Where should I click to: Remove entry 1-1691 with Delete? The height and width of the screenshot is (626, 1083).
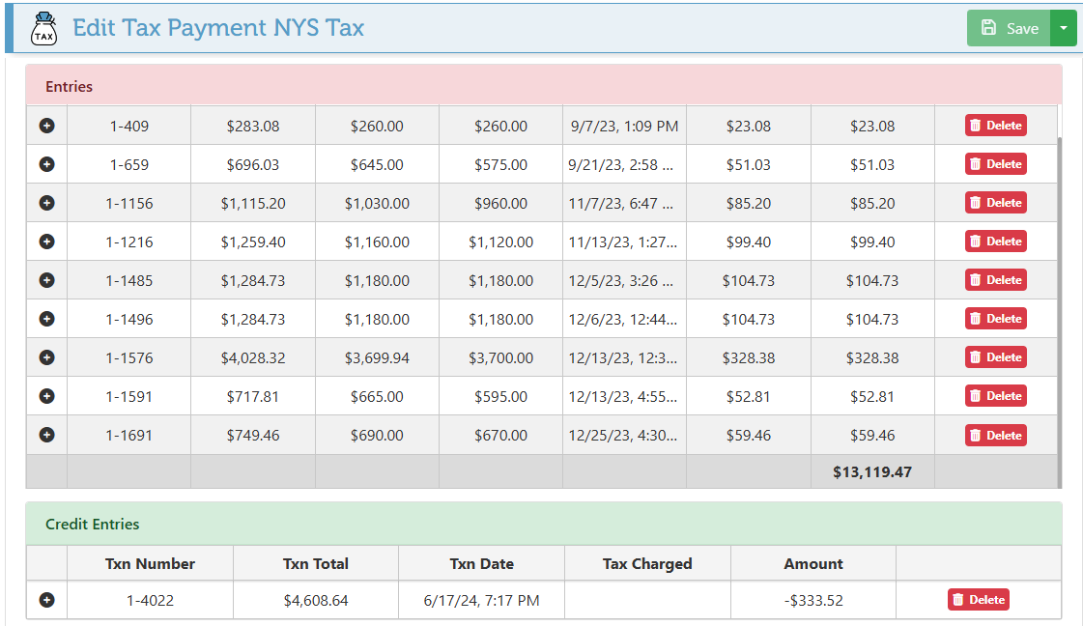point(995,436)
